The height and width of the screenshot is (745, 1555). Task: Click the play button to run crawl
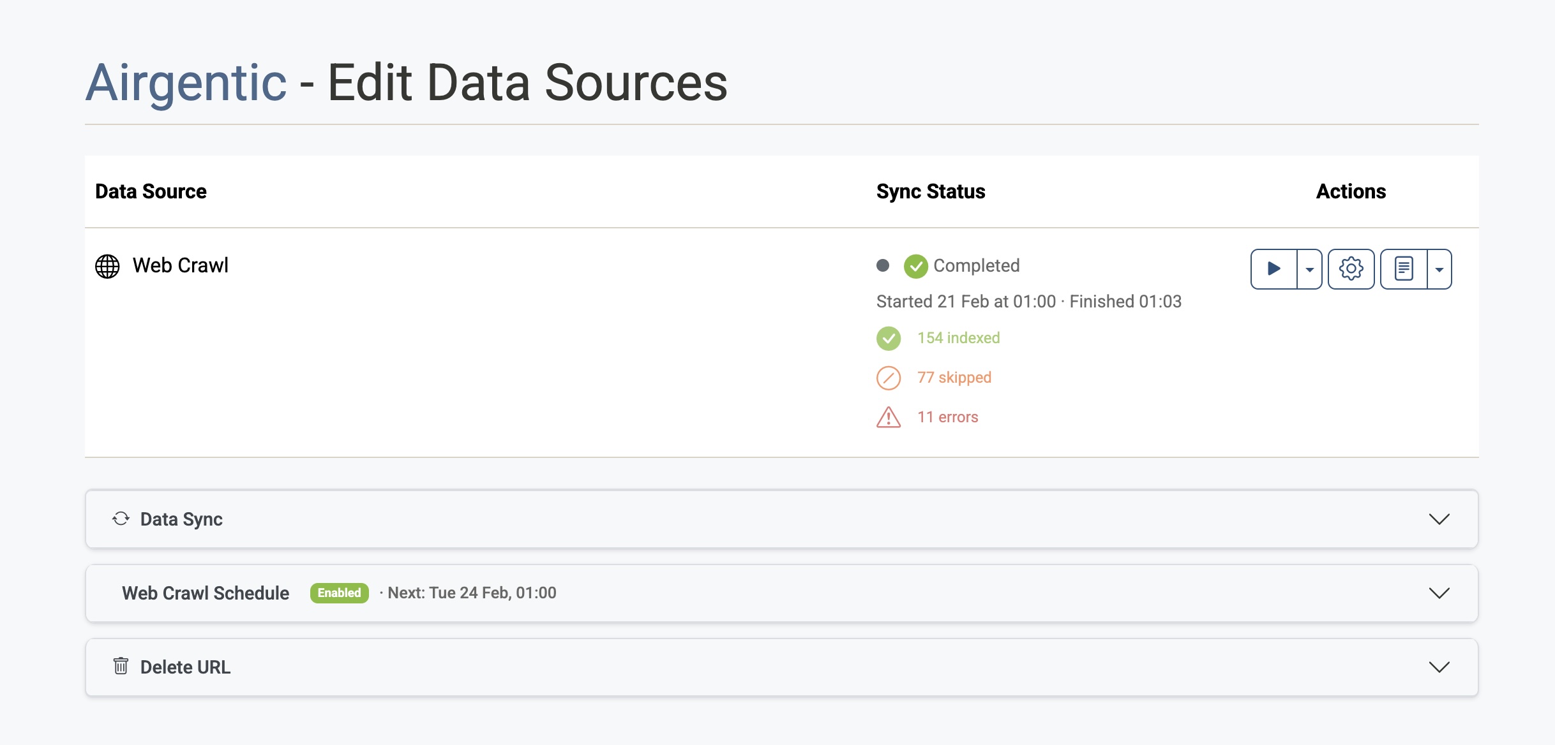1273,269
